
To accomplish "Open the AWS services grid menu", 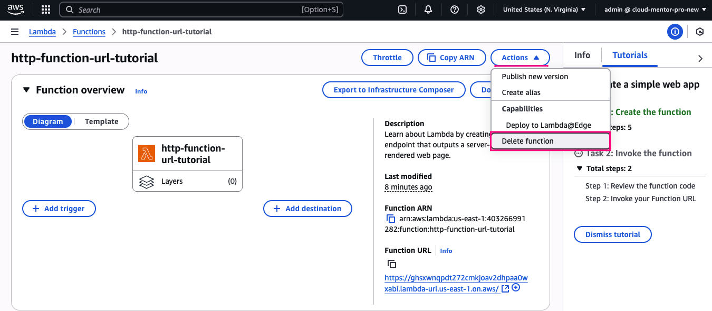I will [46, 10].
